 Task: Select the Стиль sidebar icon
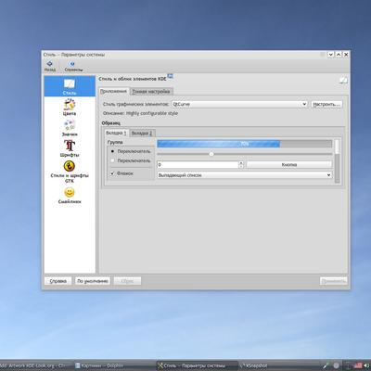tap(70, 86)
